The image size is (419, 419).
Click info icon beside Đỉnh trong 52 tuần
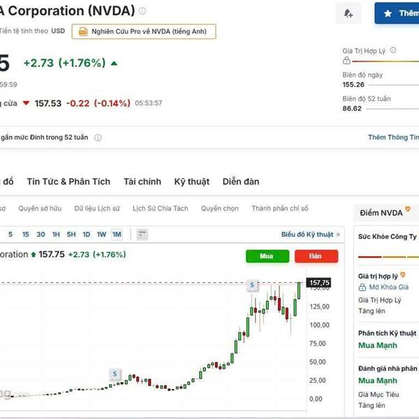point(98,138)
